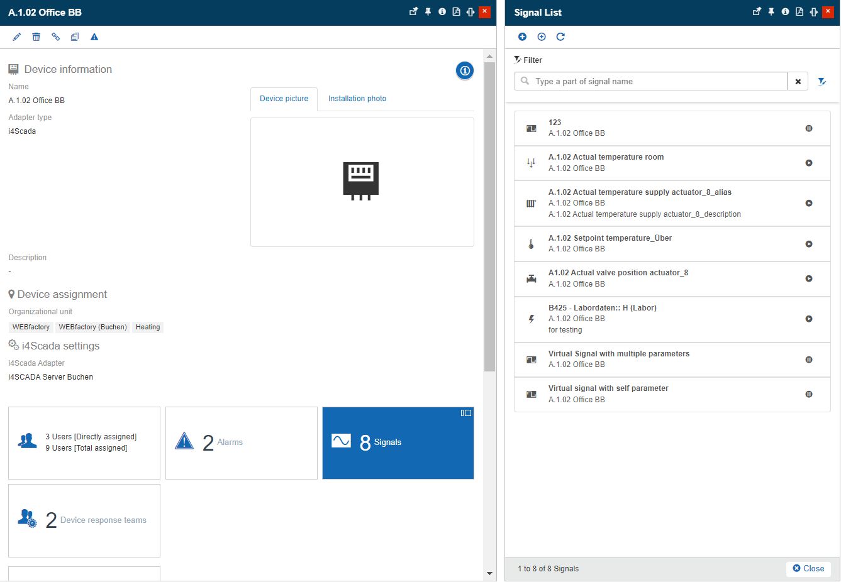Switch to the Installation photo tab
The image size is (841, 582).
point(357,99)
